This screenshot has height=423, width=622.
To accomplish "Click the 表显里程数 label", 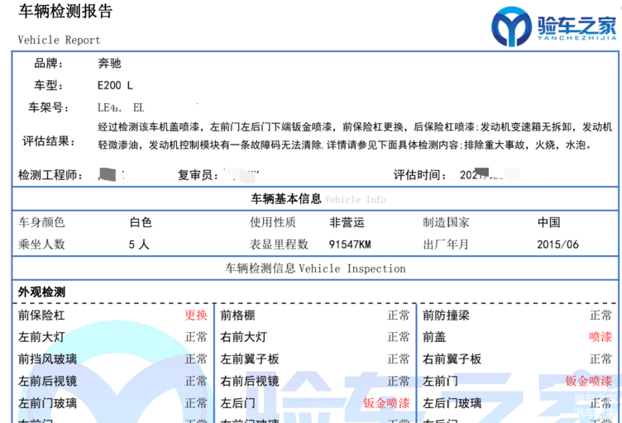I will pos(279,245).
